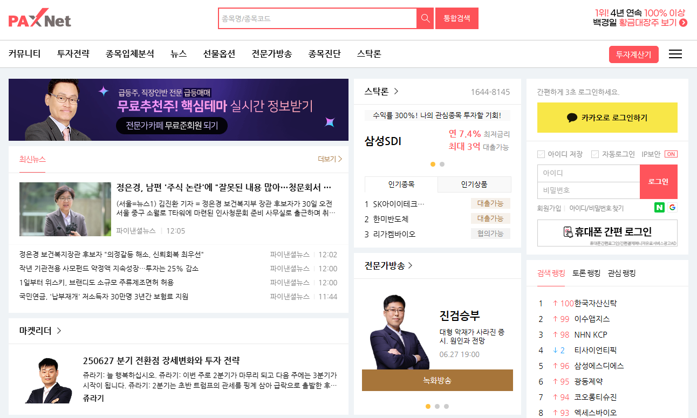Click the 비밀번호 input field
Viewport: 697px width, 418px height.
(589, 190)
